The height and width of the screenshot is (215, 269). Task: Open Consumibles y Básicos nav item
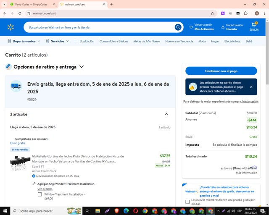click(113, 41)
